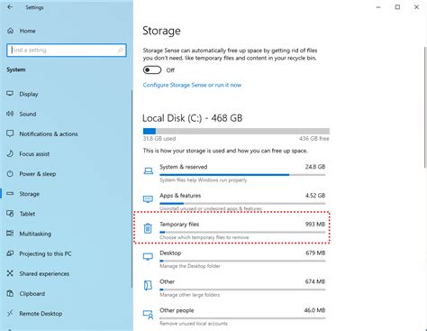Click the Other category folder icon
The height and width of the screenshot is (331, 427).
(148, 285)
